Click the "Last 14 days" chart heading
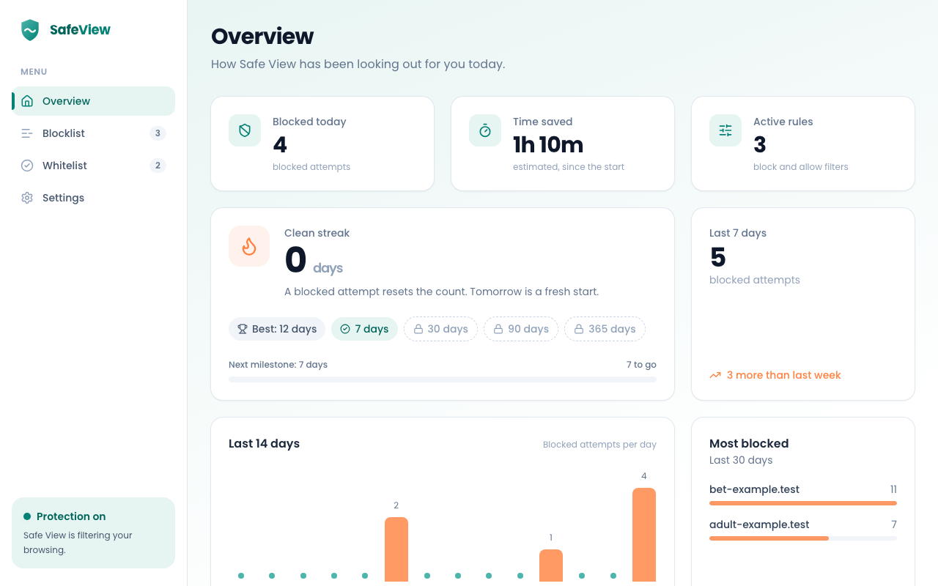This screenshot has width=938, height=586. click(264, 443)
